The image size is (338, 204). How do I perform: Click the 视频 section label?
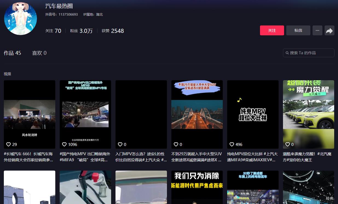point(7,74)
